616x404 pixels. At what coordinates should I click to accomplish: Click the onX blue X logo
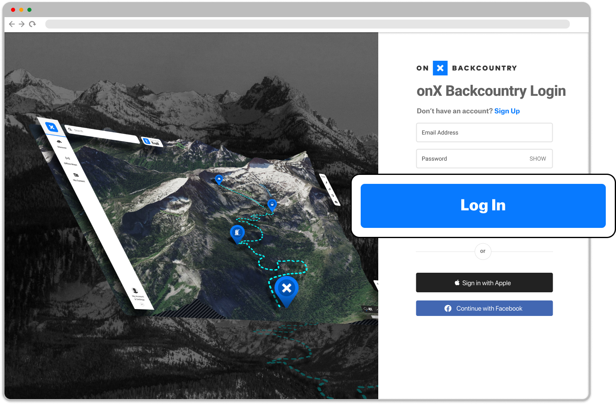coord(440,68)
